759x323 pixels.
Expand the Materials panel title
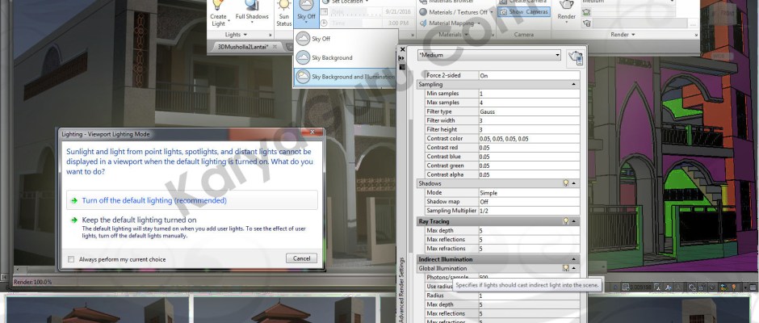click(x=452, y=35)
